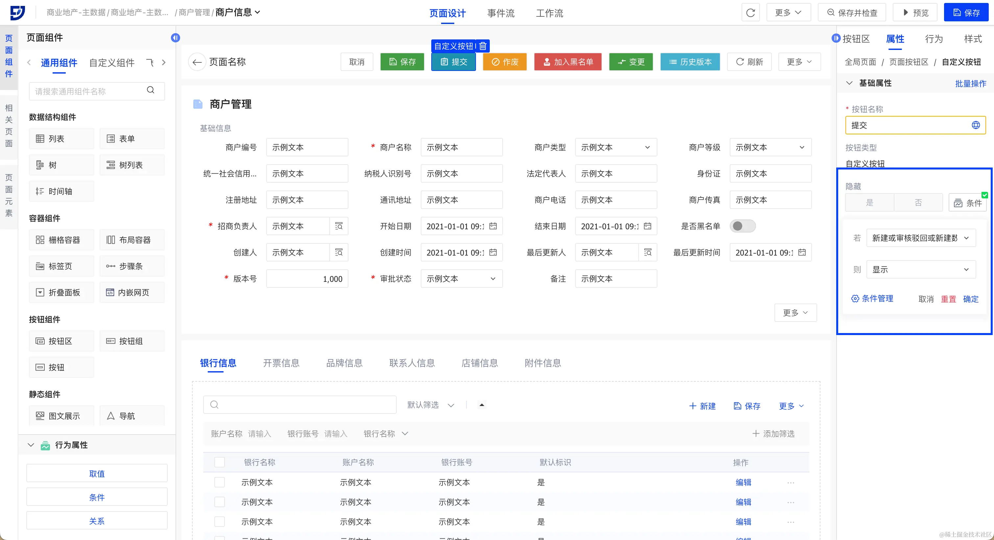The width and height of the screenshot is (994, 540).
Task: Click 条件管理 gear link
Action: tap(872, 299)
